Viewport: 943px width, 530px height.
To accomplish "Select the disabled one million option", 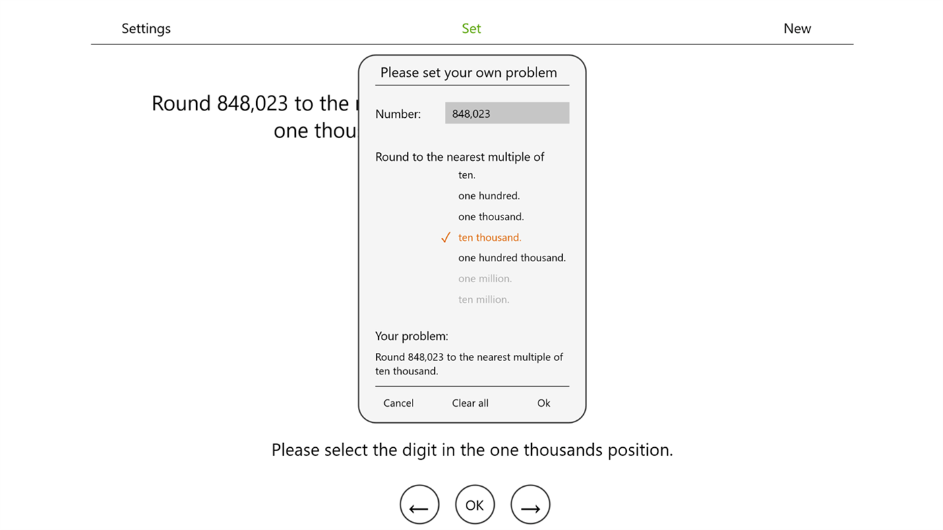I will pos(485,278).
